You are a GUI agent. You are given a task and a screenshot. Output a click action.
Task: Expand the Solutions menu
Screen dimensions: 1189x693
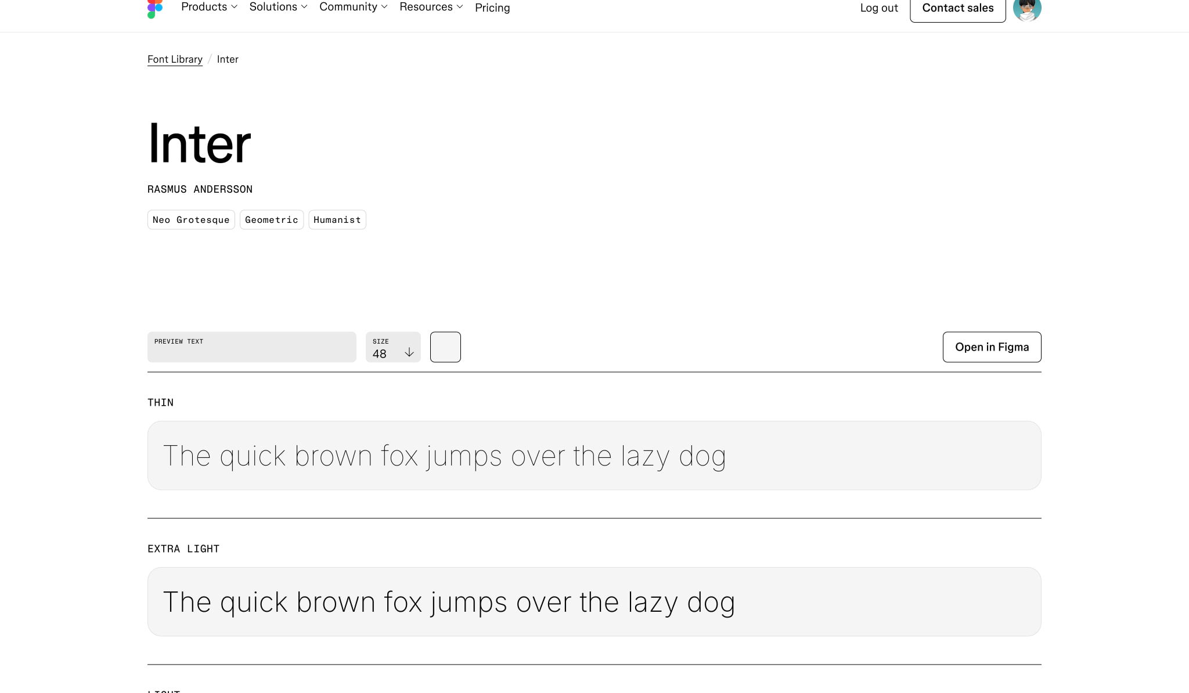tap(279, 7)
